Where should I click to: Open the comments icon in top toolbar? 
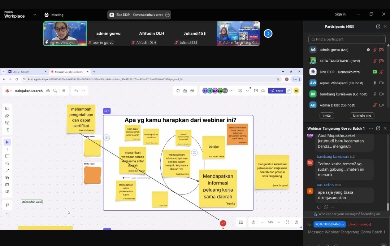click(x=240, y=91)
